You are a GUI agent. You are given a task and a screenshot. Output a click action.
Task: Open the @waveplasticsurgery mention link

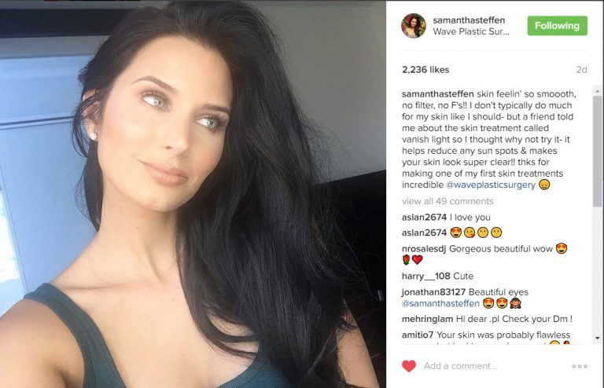tap(491, 185)
